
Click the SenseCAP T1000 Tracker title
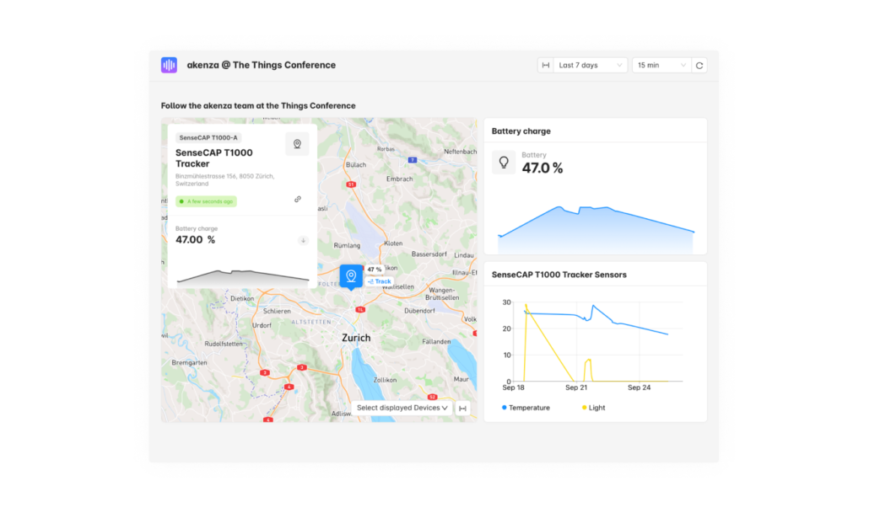tap(213, 158)
